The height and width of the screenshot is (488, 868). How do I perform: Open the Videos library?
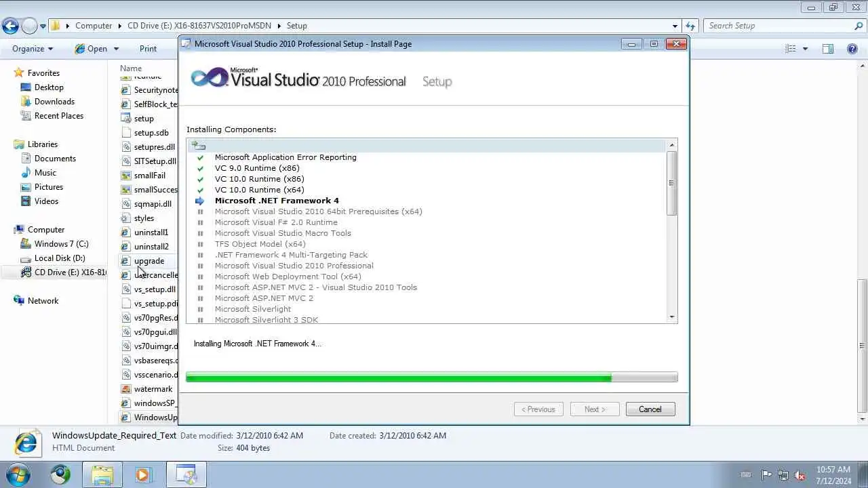coord(46,201)
